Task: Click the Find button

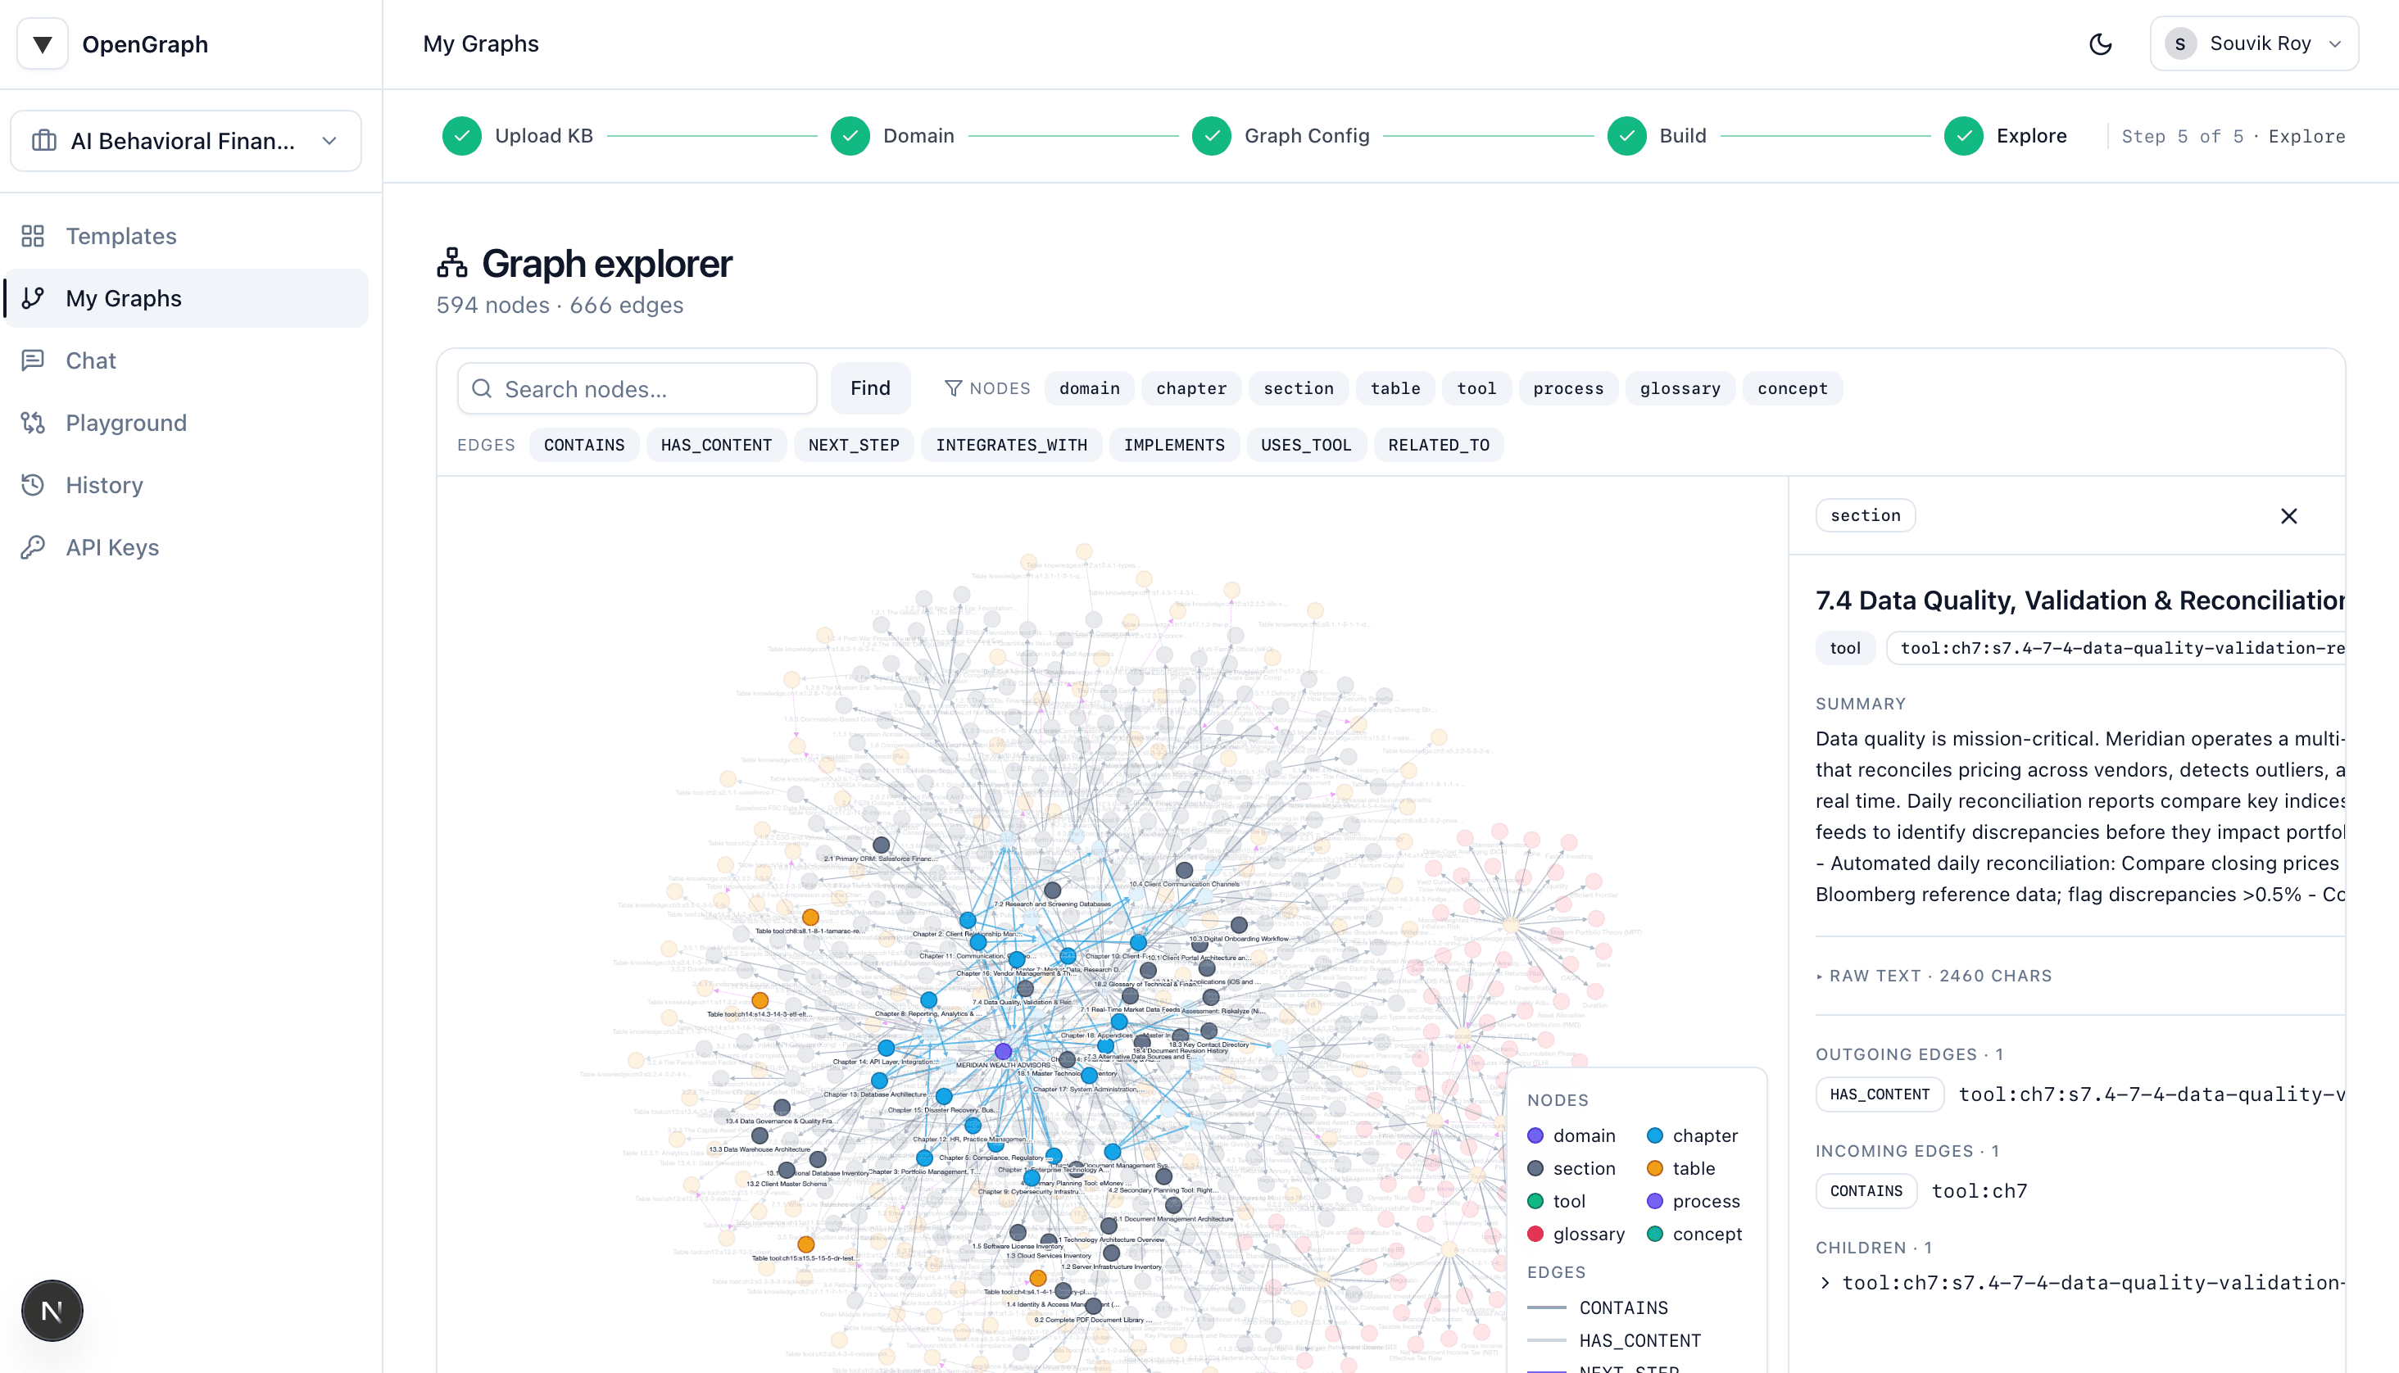Action: [x=869, y=387]
